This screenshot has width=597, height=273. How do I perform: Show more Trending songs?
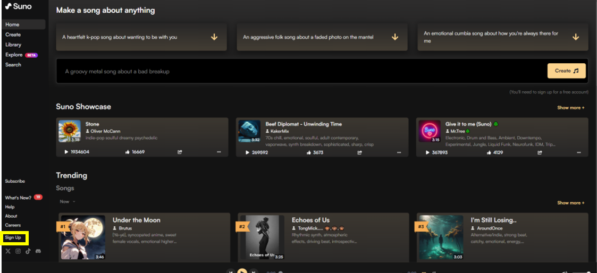coord(570,203)
